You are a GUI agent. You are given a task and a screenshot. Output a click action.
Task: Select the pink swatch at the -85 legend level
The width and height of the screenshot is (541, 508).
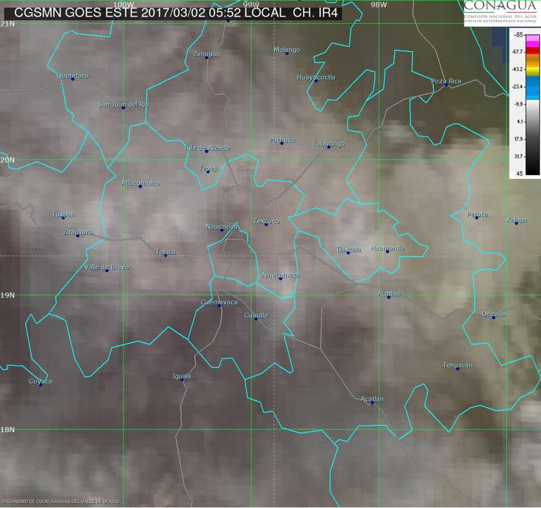tap(533, 37)
